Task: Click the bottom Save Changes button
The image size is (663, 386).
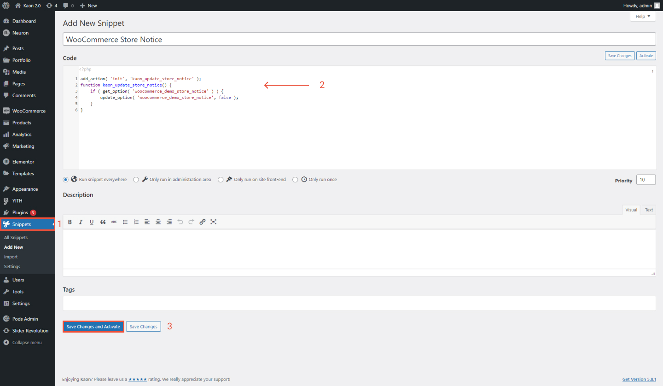Action: 144,327
